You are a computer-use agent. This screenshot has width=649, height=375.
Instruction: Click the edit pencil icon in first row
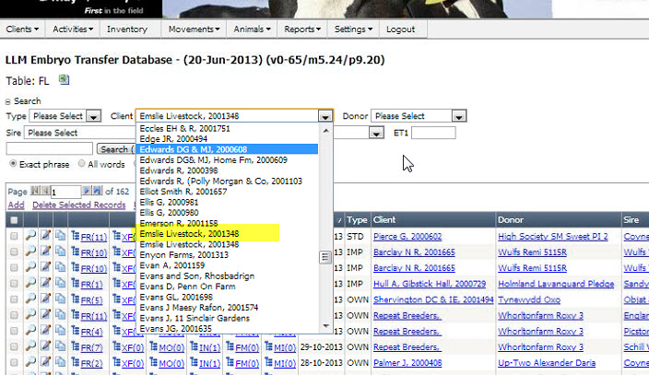[x=45, y=237]
